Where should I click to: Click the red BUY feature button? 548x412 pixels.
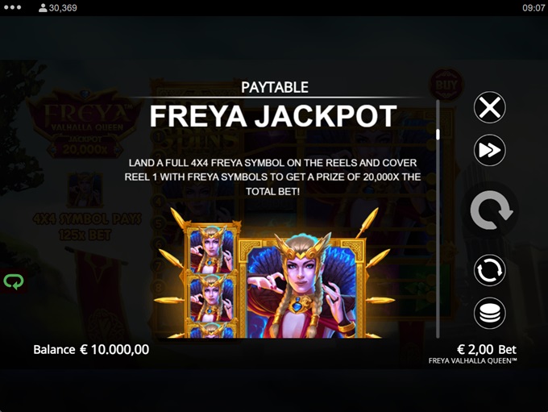(446, 85)
